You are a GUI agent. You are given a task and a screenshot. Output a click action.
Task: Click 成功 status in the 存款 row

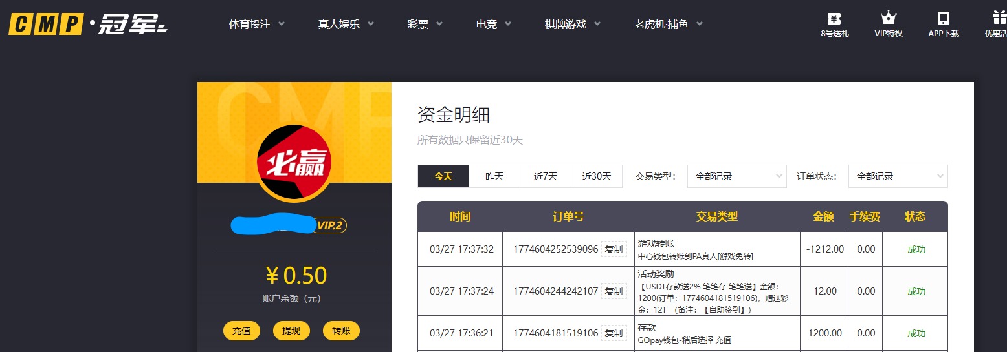click(916, 333)
